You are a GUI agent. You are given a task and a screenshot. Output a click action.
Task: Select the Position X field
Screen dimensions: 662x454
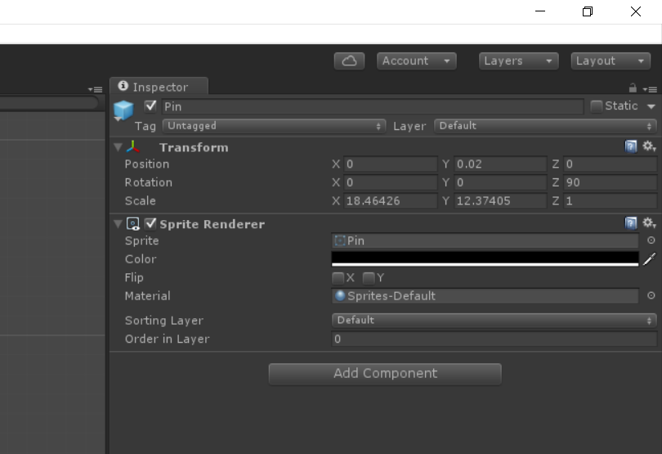391,164
